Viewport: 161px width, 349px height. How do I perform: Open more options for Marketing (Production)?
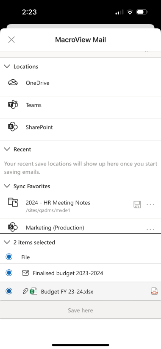[150, 229]
